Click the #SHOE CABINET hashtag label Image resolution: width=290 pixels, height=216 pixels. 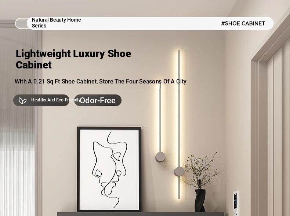click(243, 23)
